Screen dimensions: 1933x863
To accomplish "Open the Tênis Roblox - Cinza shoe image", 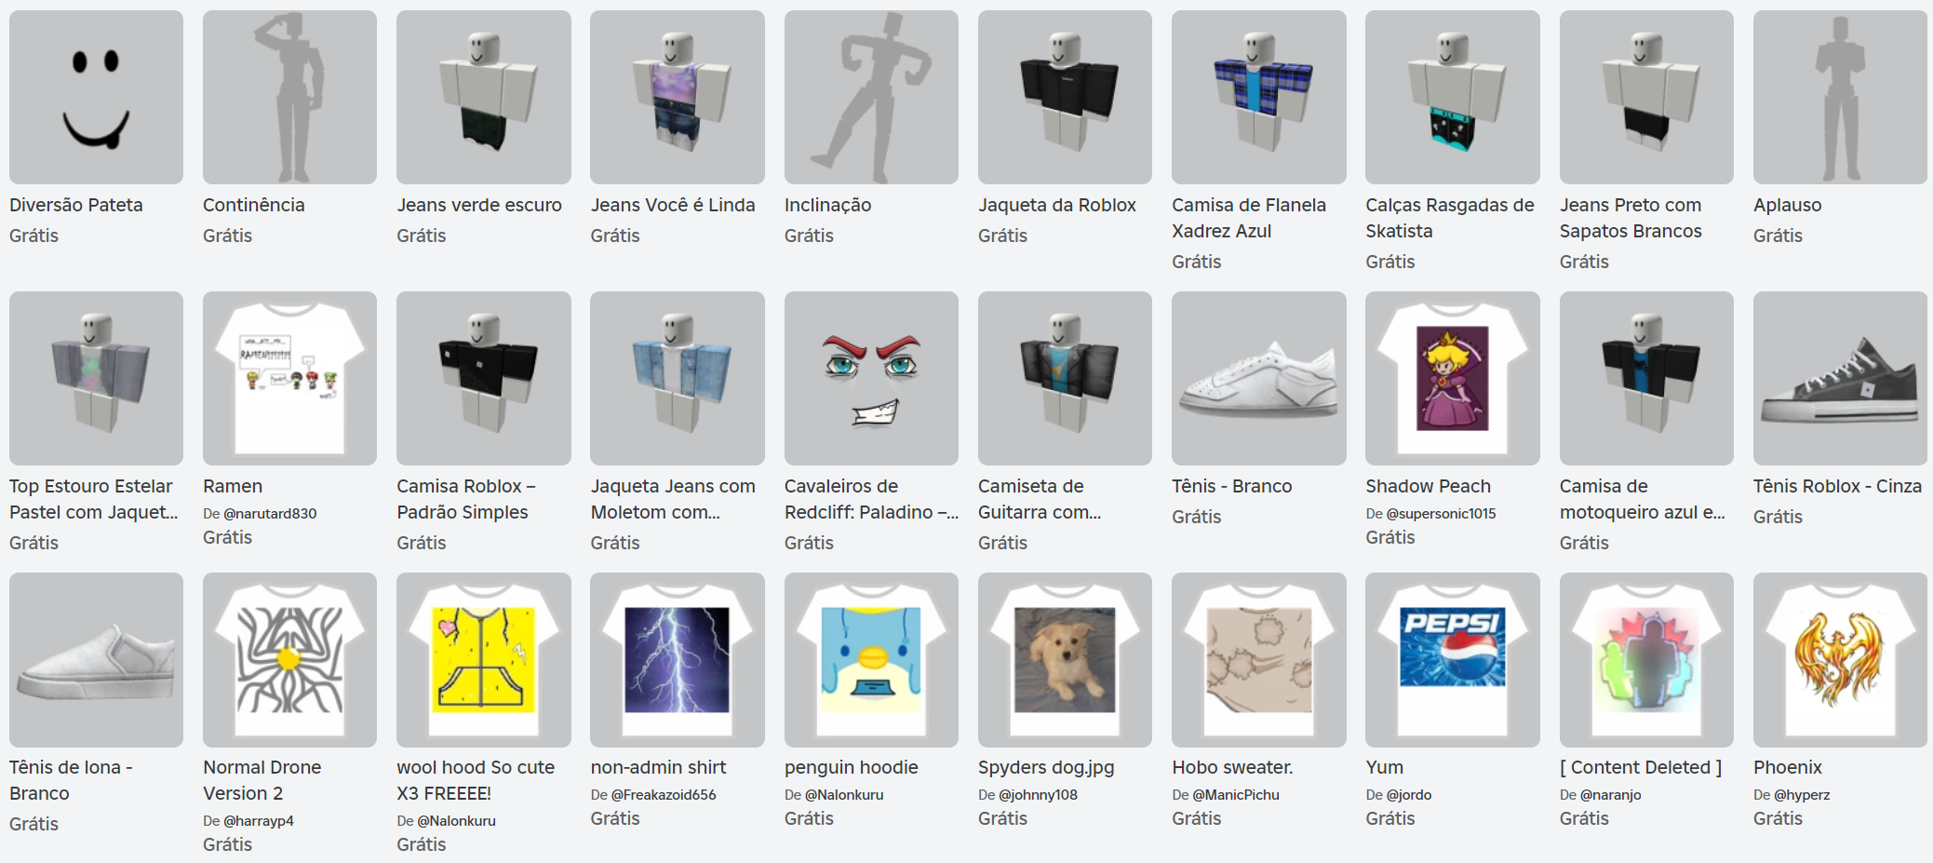I will [1840, 378].
